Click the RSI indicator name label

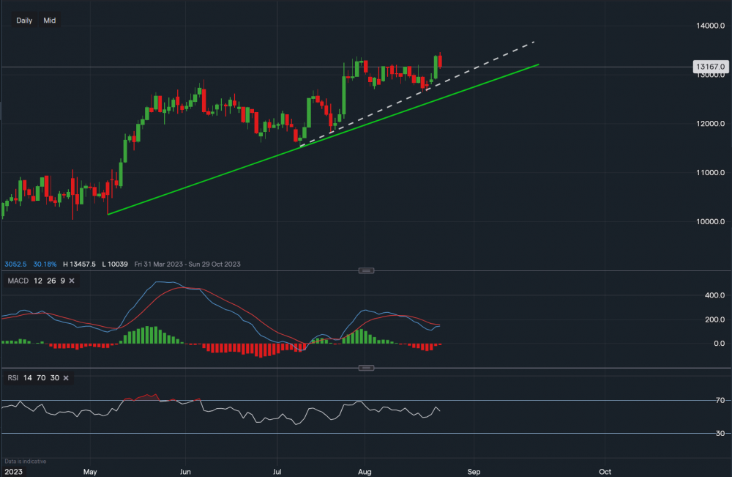[12, 378]
